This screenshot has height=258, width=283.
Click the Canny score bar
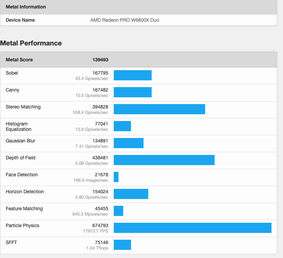(133, 92)
